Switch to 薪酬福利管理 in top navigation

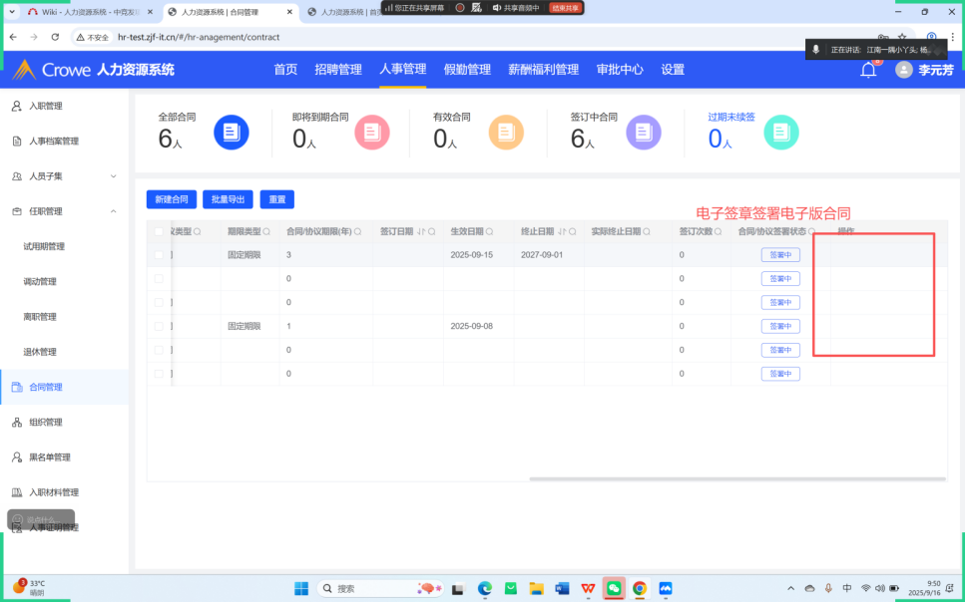pos(543,70)
